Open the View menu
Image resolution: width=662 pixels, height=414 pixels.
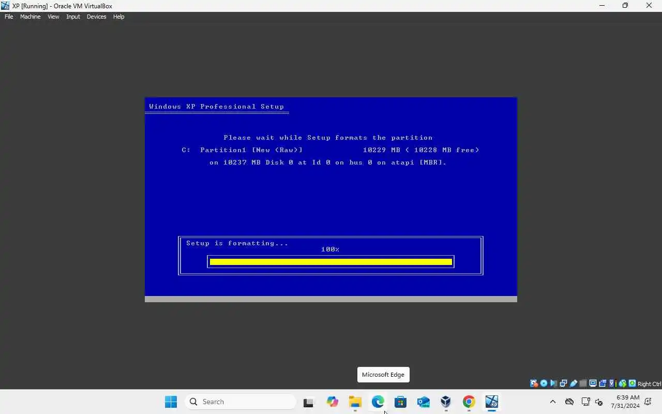[x=53, y=17]
